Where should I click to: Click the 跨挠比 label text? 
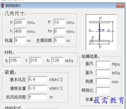click(x=88, y=90)
